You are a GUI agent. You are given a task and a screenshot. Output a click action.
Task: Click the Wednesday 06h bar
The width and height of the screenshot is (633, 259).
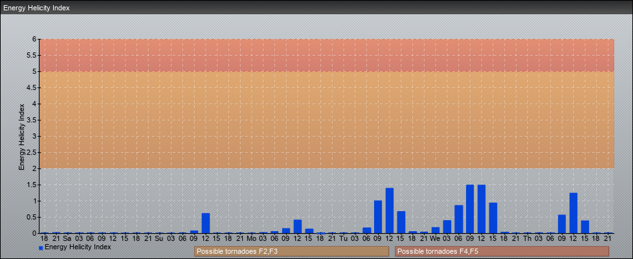click(x=459, y=219)
